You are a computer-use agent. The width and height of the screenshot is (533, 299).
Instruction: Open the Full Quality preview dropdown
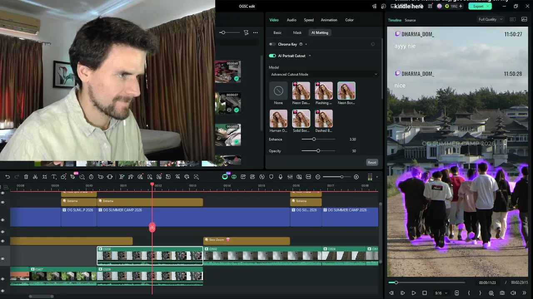491,20
